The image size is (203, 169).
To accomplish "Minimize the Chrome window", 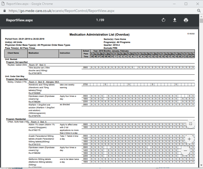I will [x=174, y=4].
